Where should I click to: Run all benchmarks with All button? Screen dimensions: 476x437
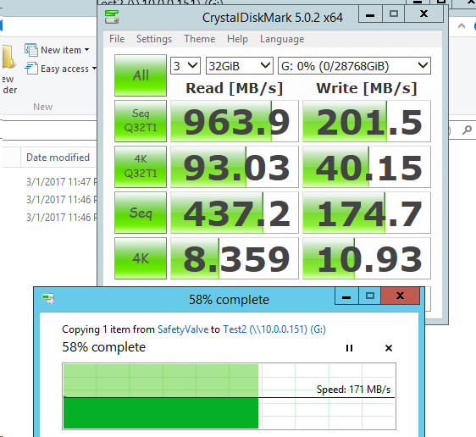(x=141, y=75)
